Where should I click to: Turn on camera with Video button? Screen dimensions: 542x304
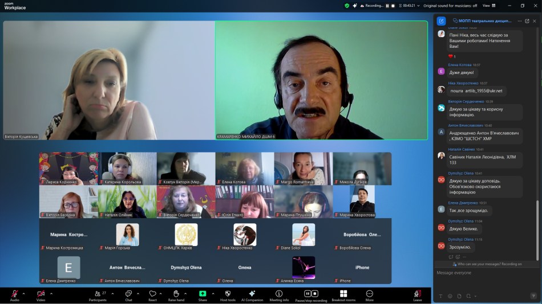tap(41, 295)
